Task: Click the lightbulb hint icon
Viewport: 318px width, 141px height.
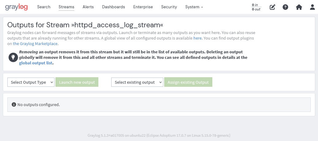Action: pyautogui.click(x=13, y=57)
